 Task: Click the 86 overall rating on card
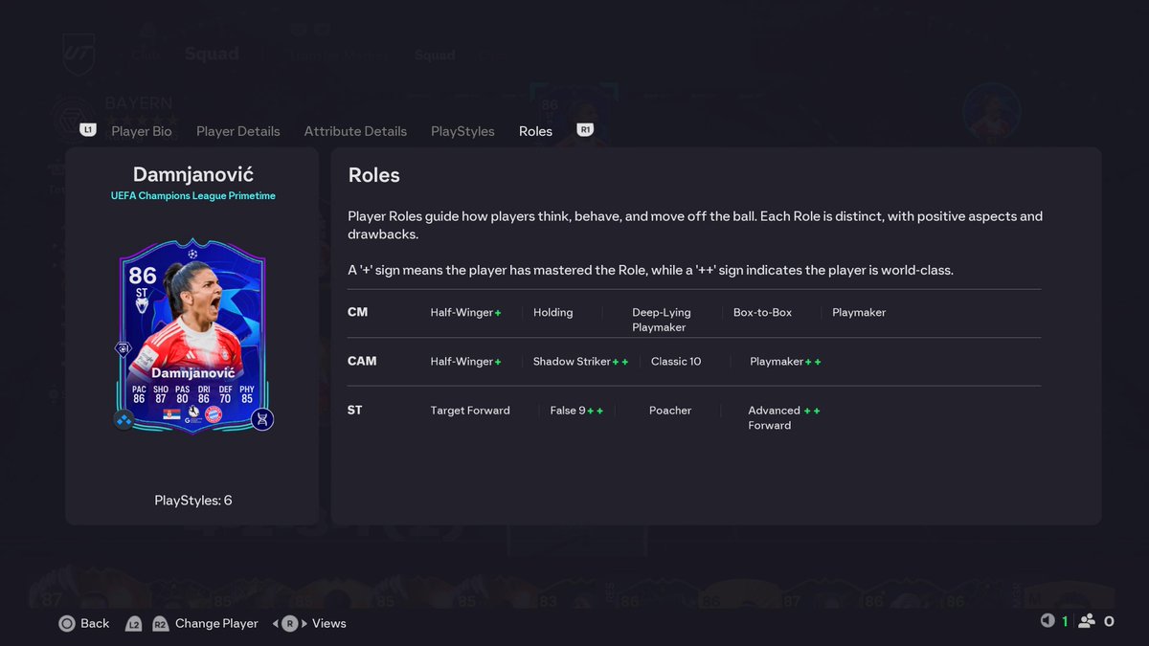(x=142, y=277)
